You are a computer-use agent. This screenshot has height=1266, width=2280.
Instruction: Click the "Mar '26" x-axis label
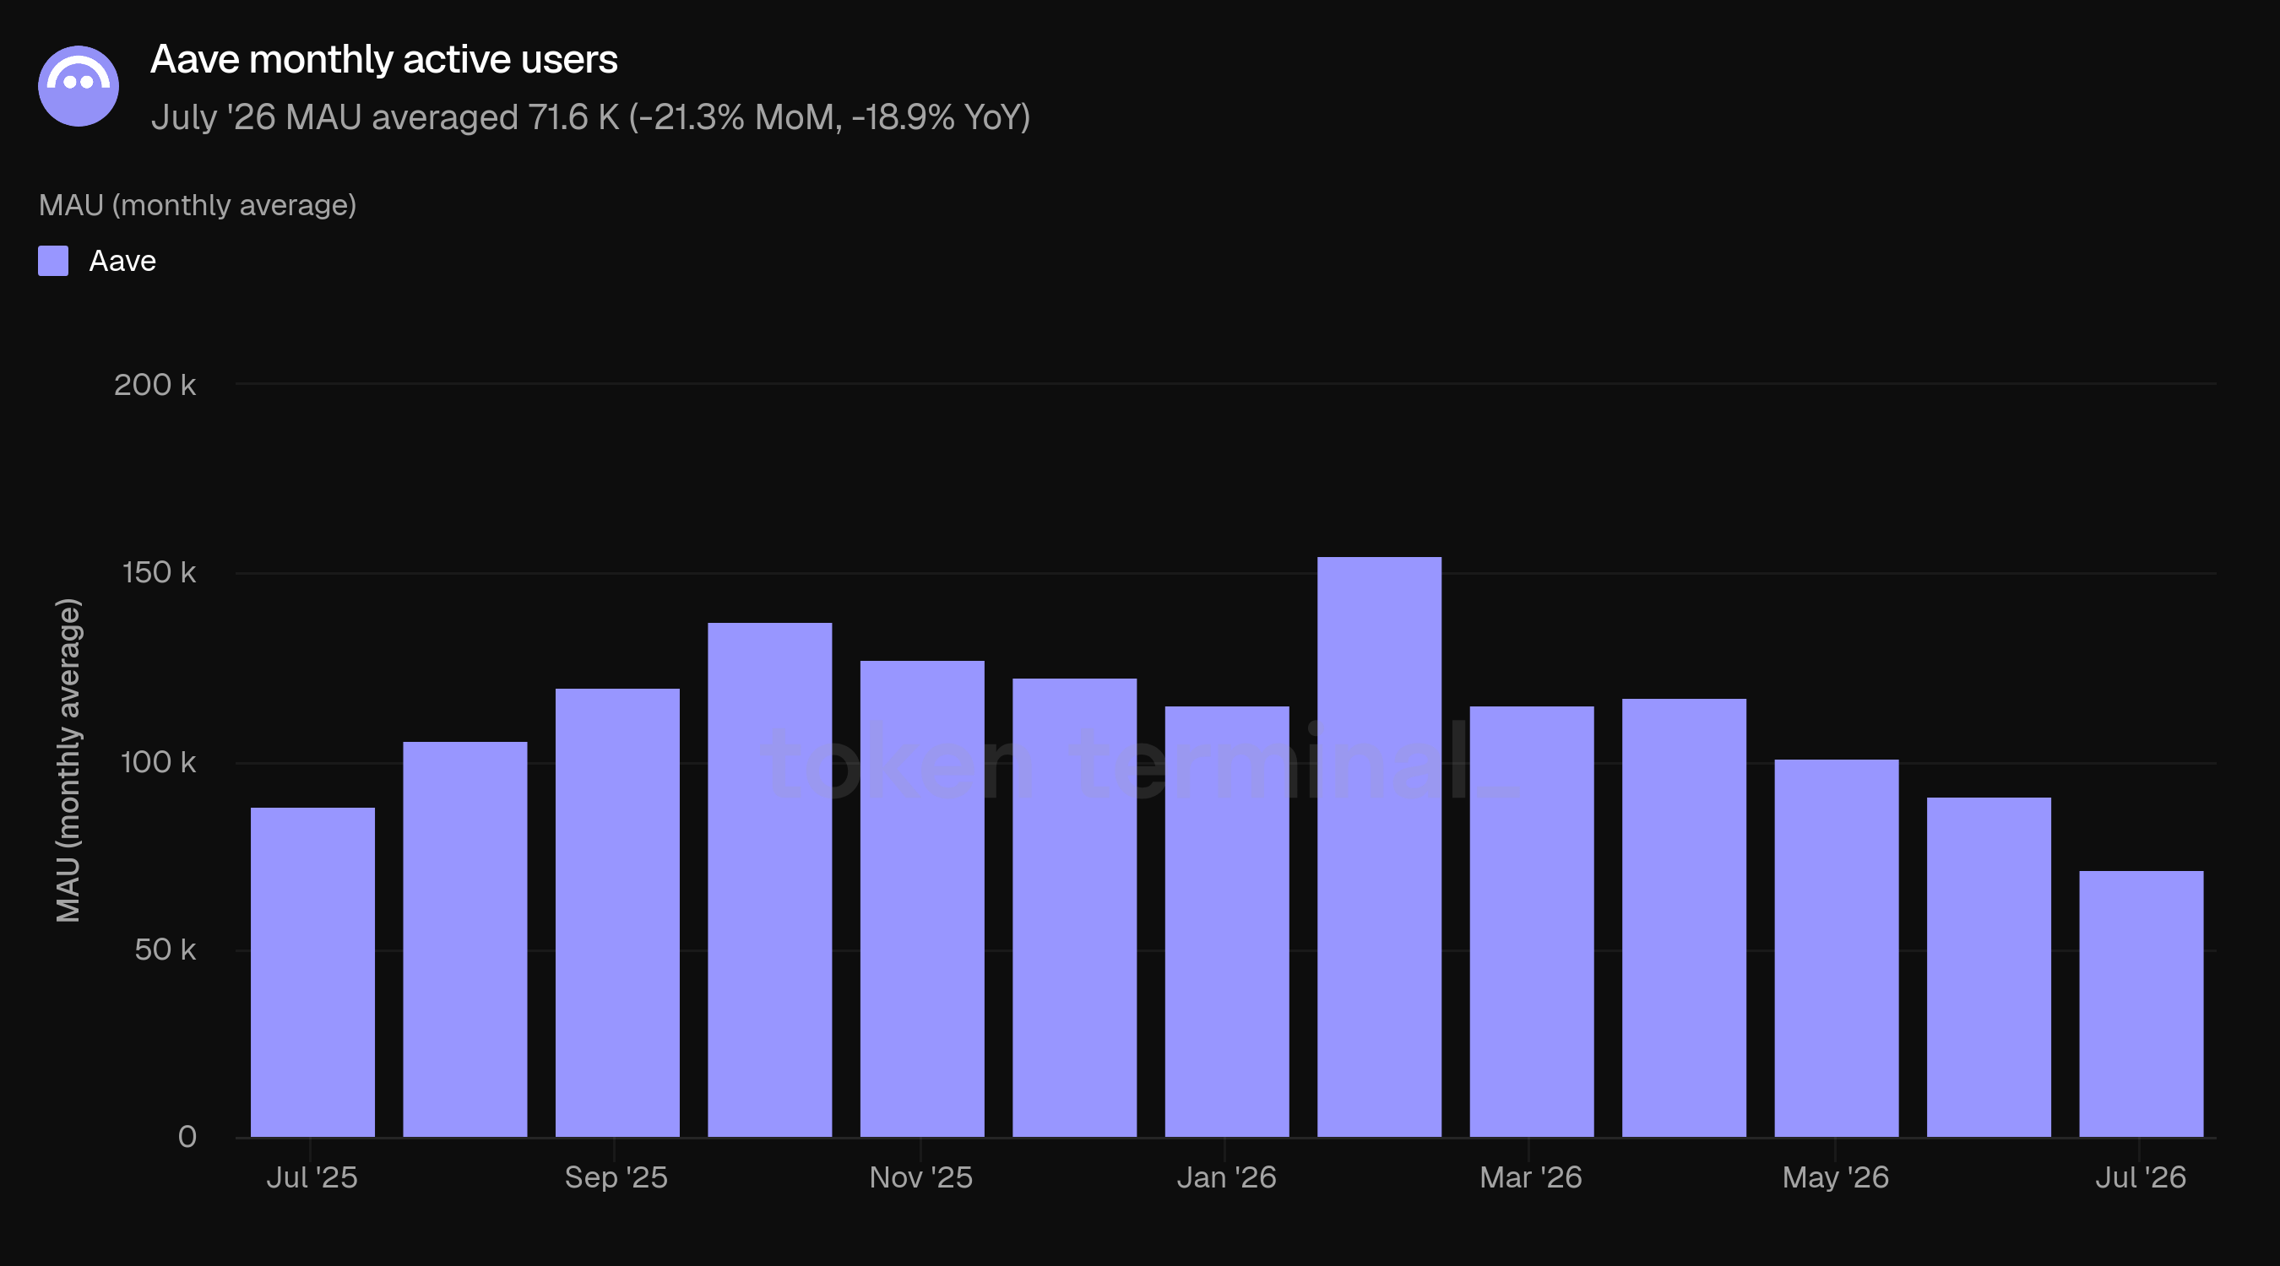(x=1530, y=1177)
